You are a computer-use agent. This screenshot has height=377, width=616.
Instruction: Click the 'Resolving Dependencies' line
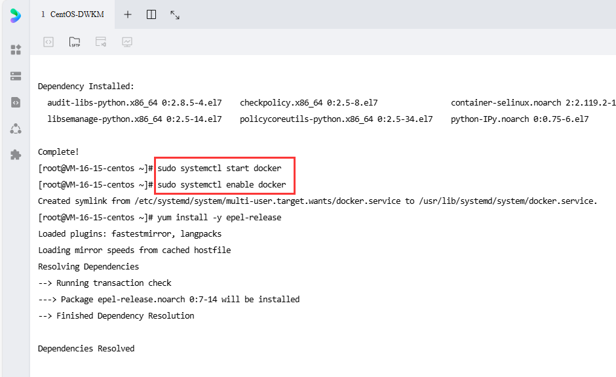pos(88,267)
